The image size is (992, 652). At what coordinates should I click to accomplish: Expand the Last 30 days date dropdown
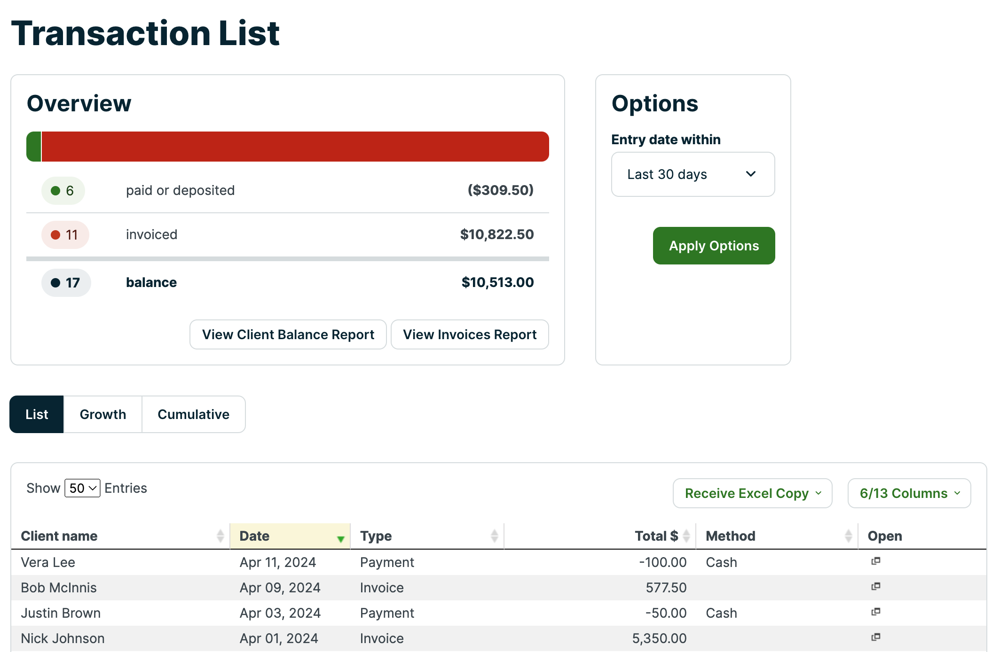pos(693,174)
